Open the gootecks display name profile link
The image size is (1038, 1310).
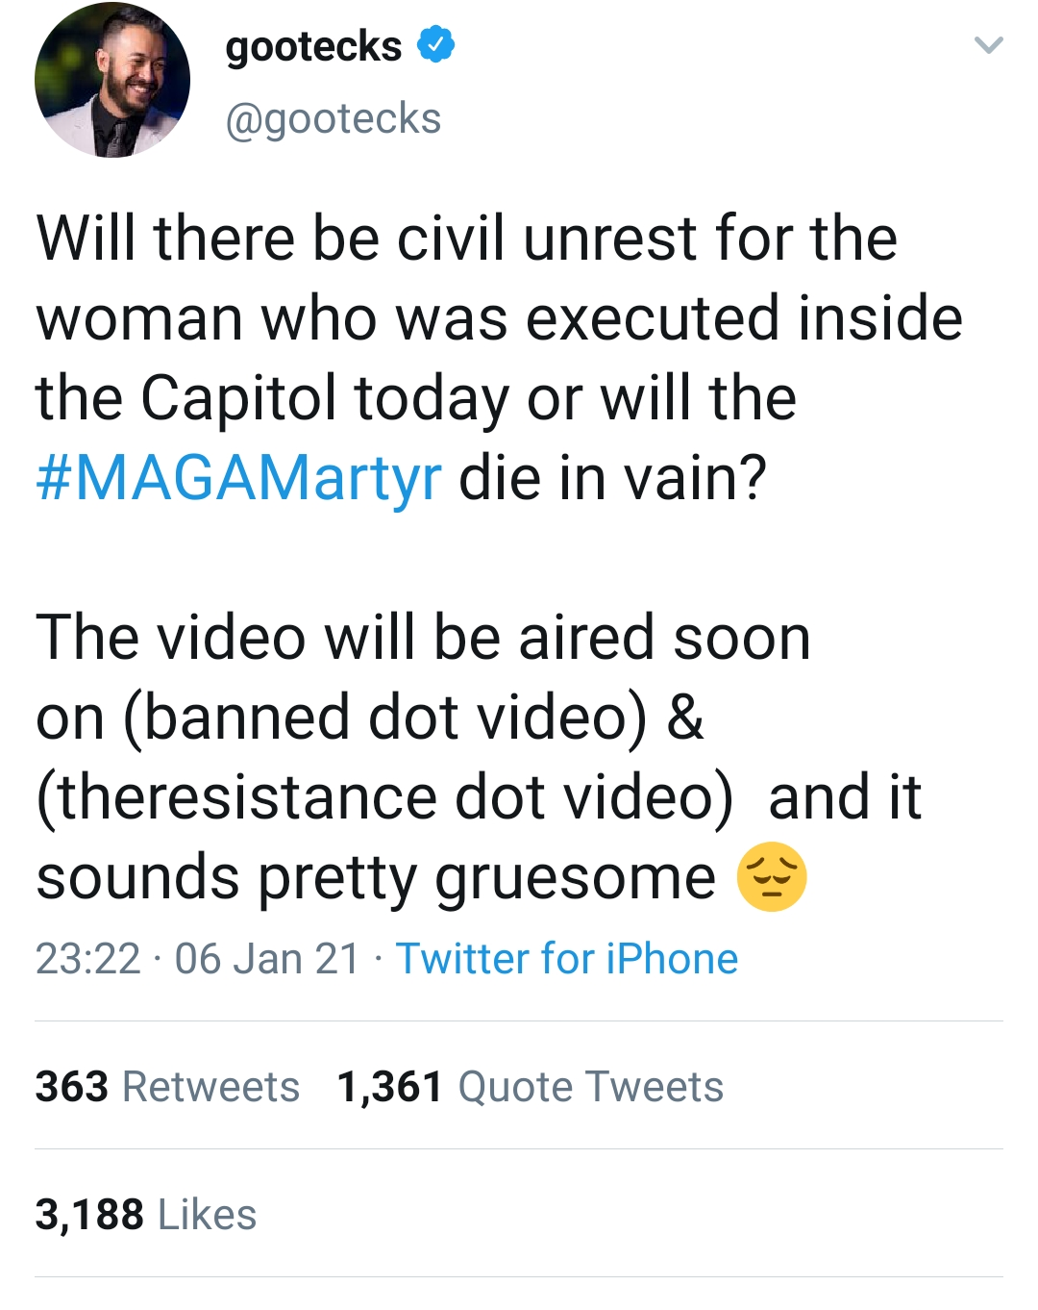tap(313, 46)
